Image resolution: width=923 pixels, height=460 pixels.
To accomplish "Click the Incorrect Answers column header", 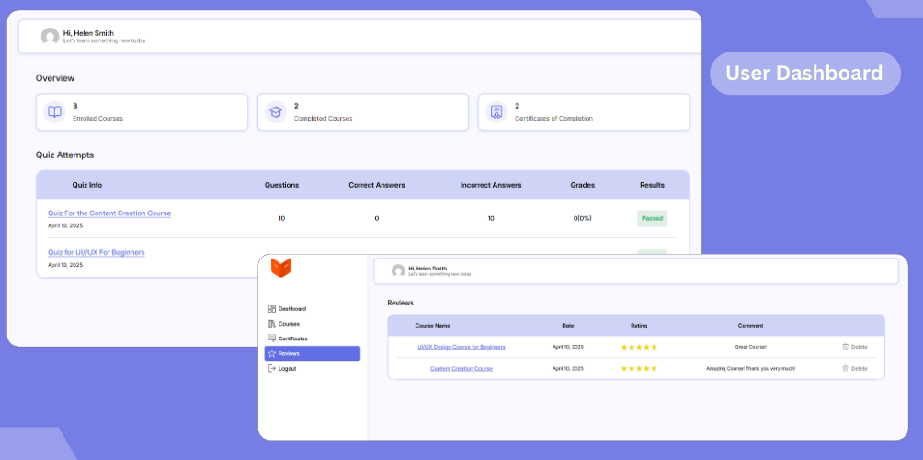I will point(491,185).
